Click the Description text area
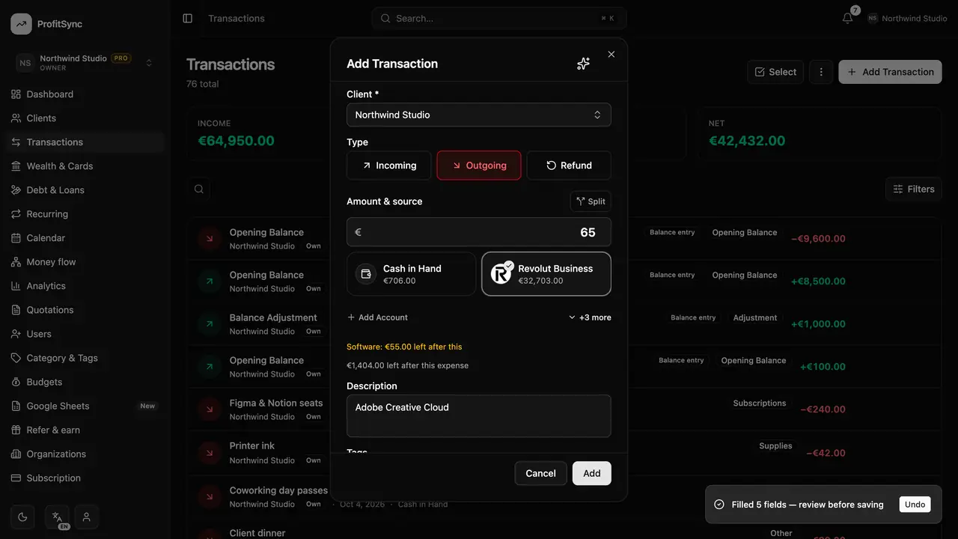Image resolution: width=958 pixels, height=539 pixels. 479,415
